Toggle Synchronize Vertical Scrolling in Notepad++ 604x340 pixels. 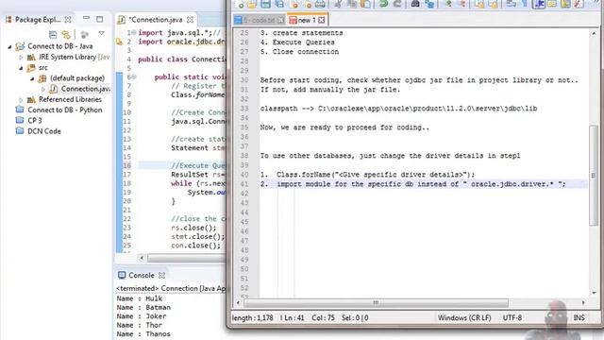point(478,4)
